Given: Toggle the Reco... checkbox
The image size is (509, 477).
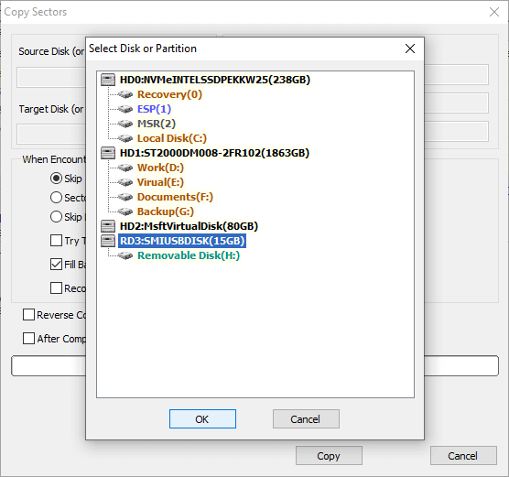Looking at the screenshot, I should [56, 288].
